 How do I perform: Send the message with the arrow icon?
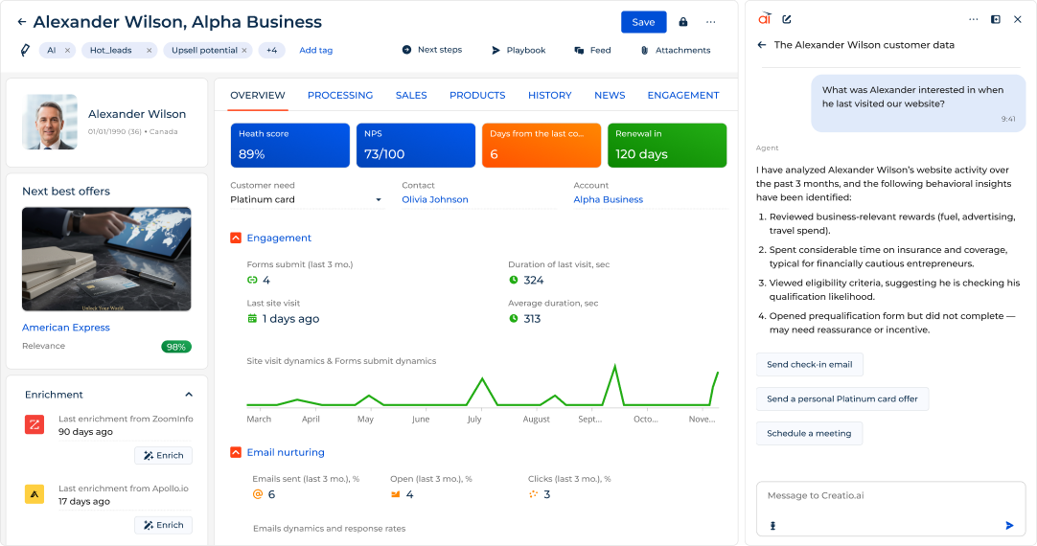1009,525
